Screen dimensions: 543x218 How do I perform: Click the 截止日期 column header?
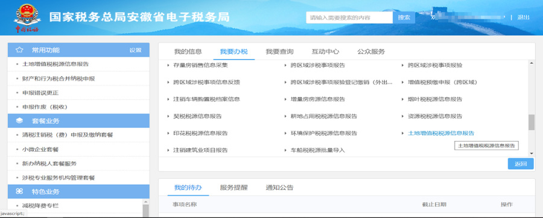tap(434, 205)
